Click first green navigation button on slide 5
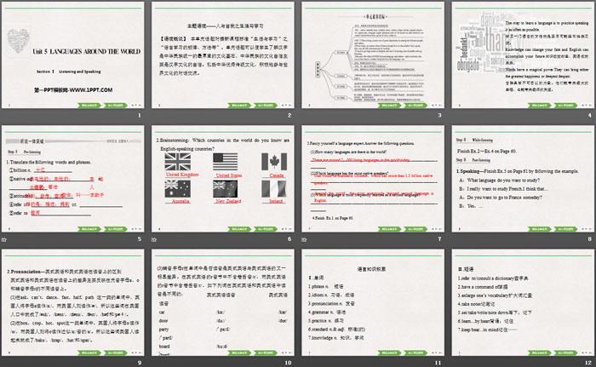Screen dimensions: 596x367 coord(89,228)
